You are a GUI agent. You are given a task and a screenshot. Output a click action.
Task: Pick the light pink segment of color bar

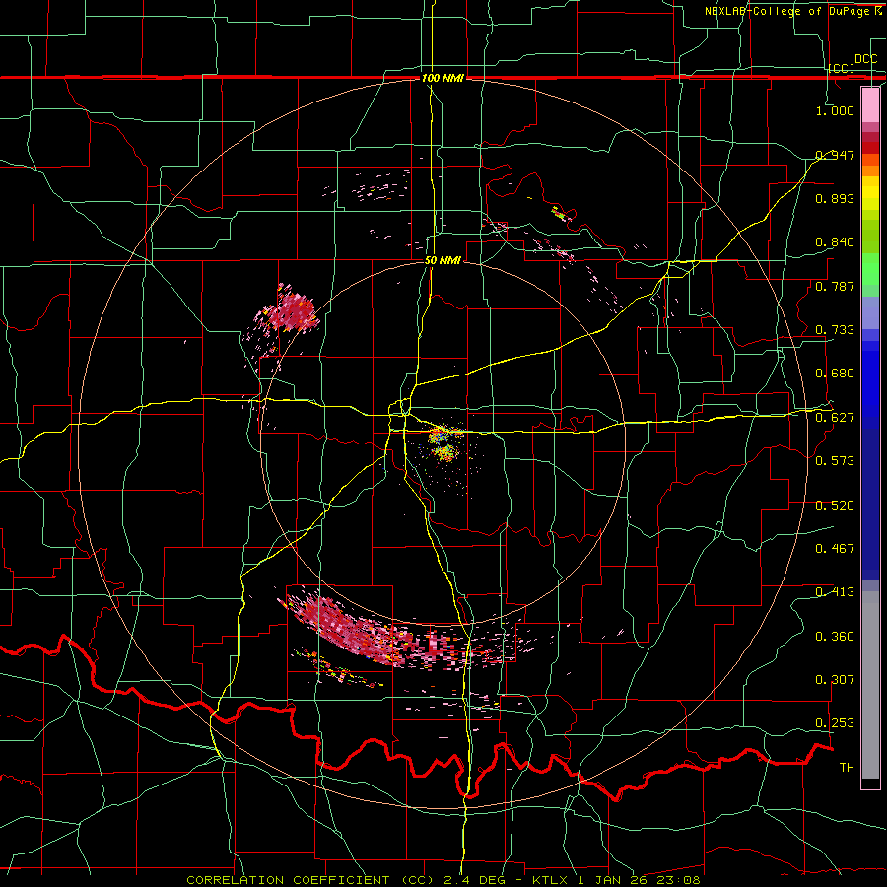point(870,104)
